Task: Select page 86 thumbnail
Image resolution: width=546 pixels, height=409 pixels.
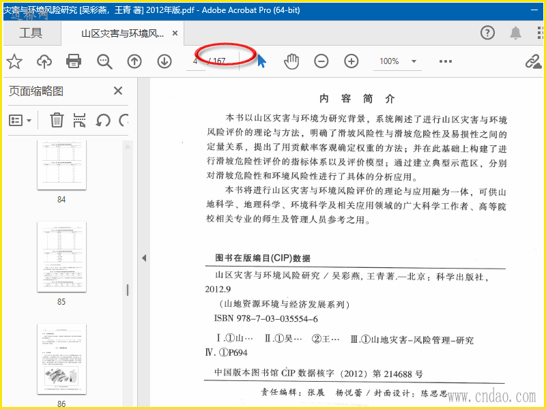Action: (x=61, y=359)
